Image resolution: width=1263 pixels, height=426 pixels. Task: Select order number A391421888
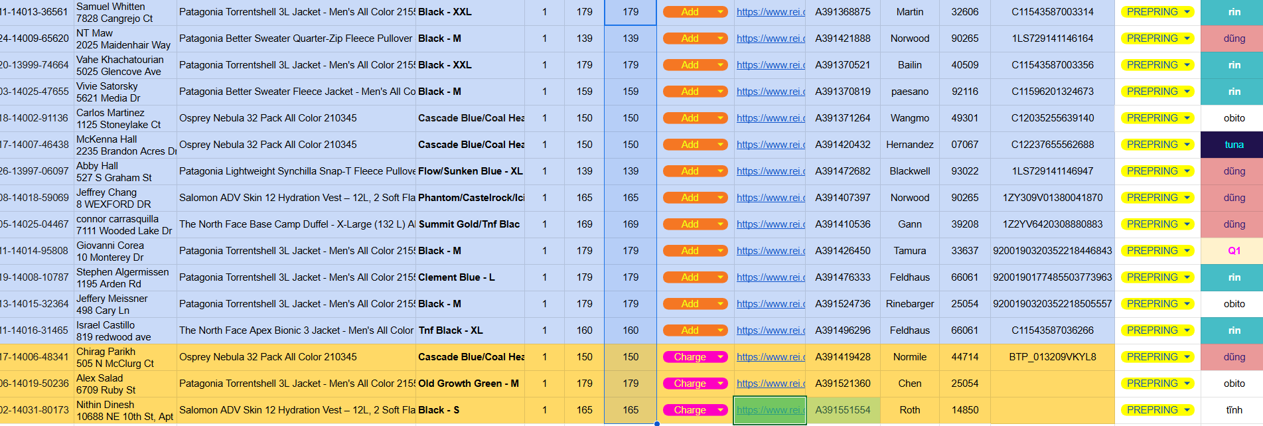[x=843, y=38]
